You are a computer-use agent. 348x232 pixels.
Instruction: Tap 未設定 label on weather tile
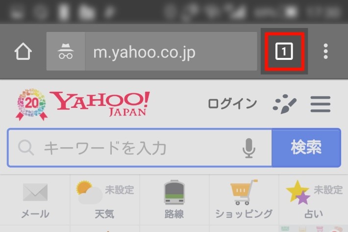click(120, 190)
